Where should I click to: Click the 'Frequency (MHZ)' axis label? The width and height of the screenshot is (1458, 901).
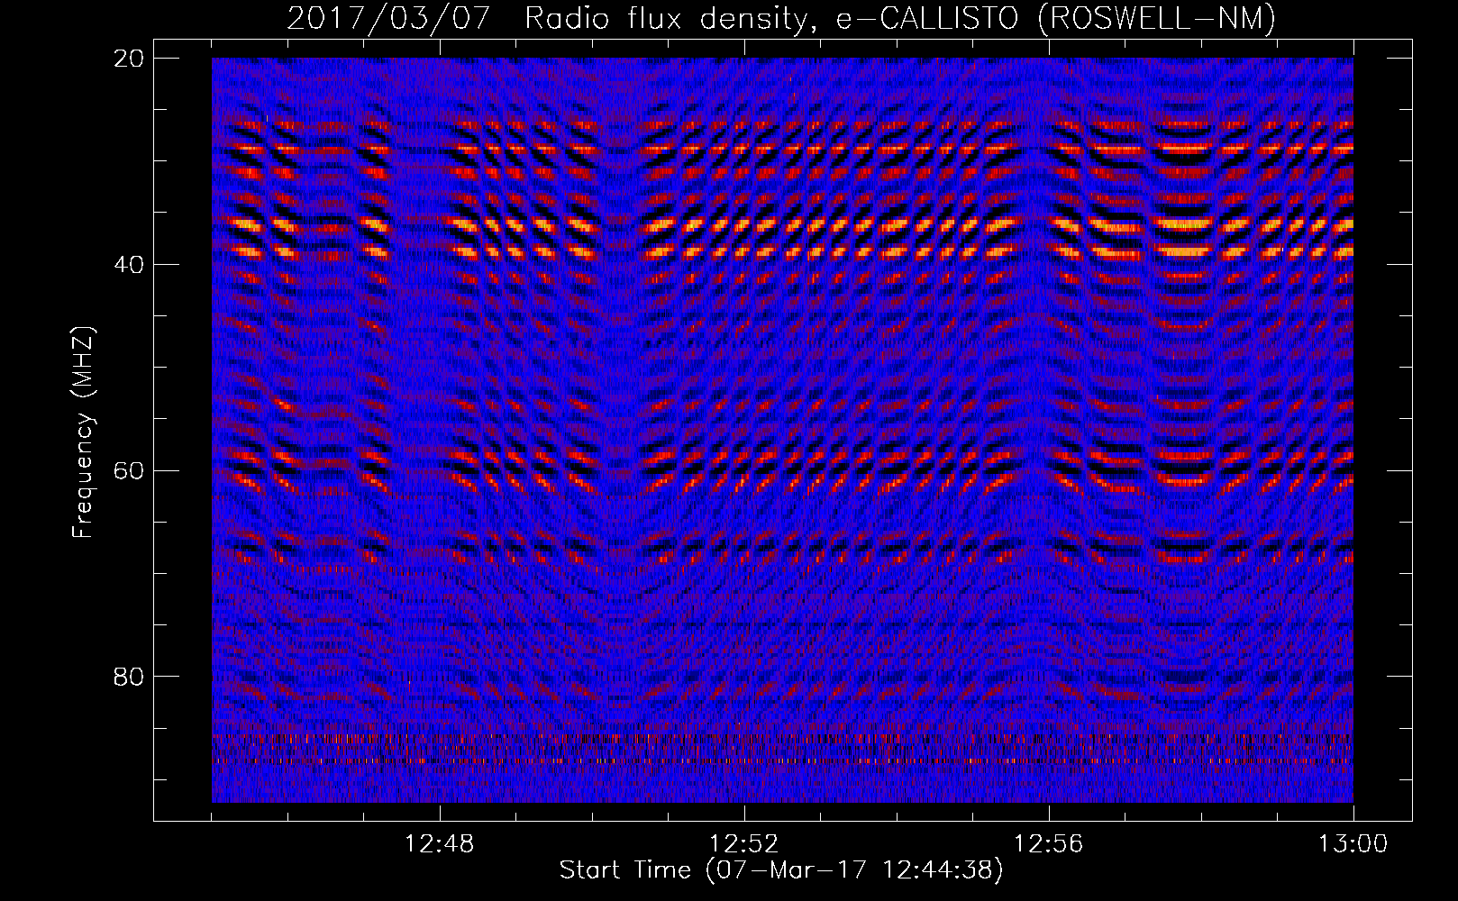83,432
